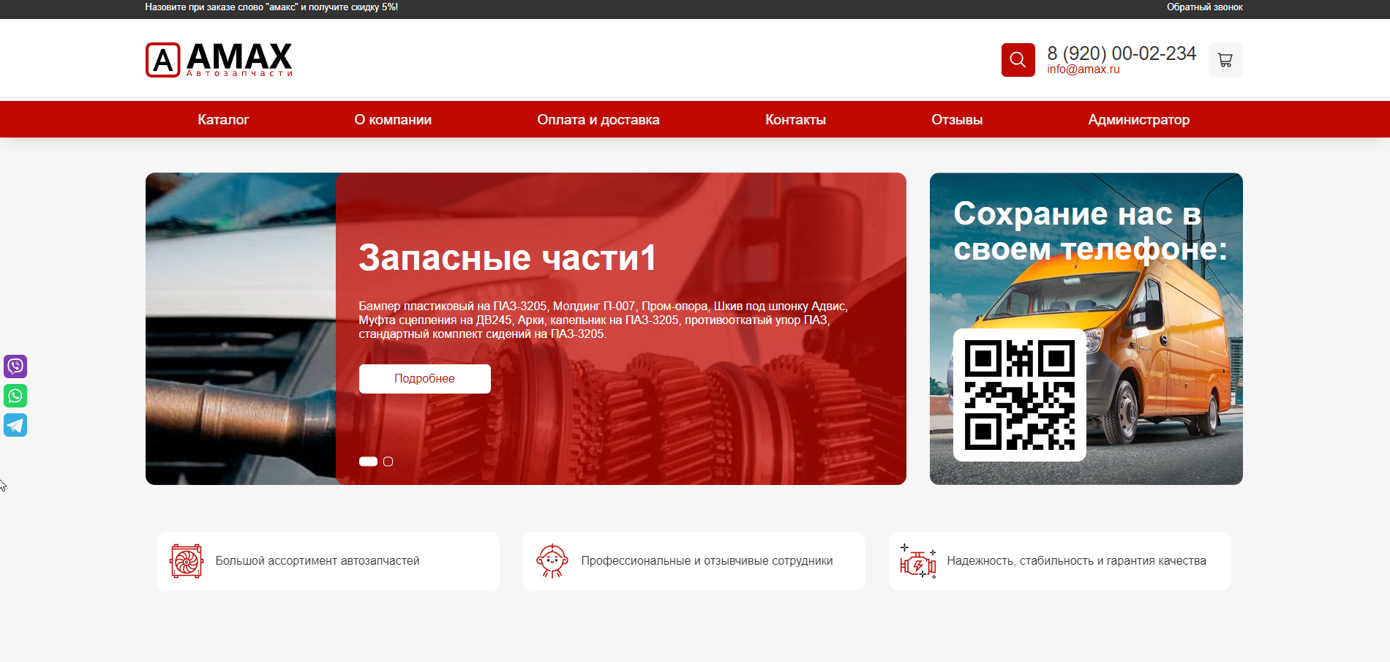Viewport: 1390px width, 662px height.
Task: Go to О компании page
Action: pyautogui.click(x=393, y=119)
